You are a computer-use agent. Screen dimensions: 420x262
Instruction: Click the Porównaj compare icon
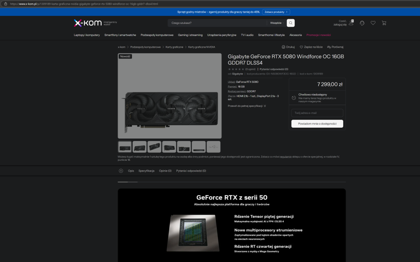pyautogui.click(x=329, y=47)
